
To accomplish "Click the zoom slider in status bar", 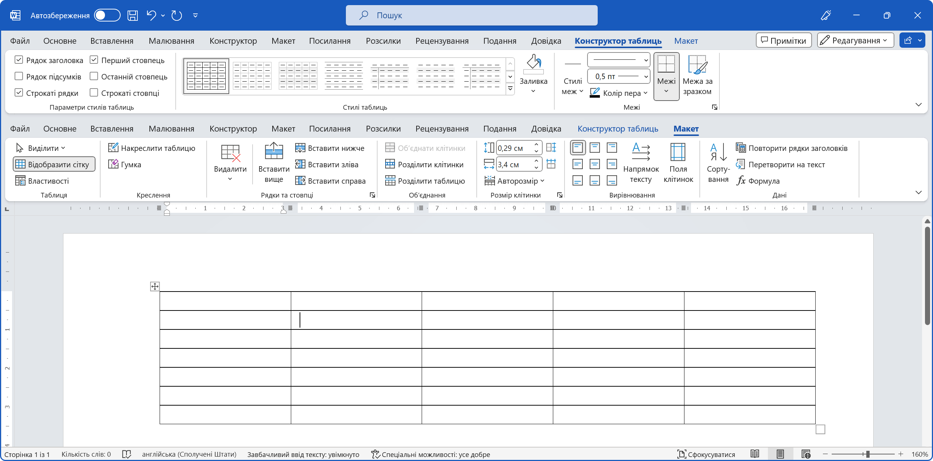I will (x=868, y=454).
